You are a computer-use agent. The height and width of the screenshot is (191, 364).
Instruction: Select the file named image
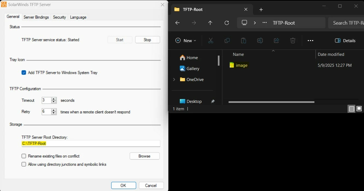[x=242, y=65]
